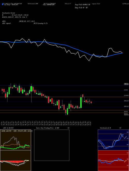Image resolution: width=129 pixels, height=171 pixels.
Task: Open the ADX indicator chart thumbnail
Action: [x=15, y=140]
